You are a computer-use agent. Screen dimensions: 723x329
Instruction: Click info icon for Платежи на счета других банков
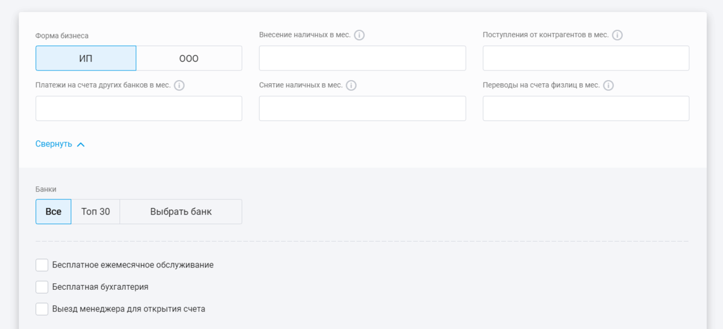click(179, 86)
